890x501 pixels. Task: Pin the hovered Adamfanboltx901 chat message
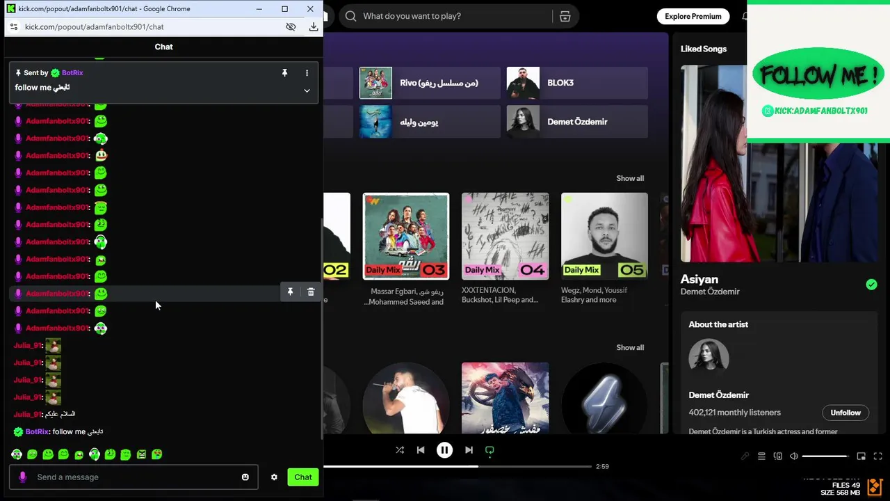(x=290, y=292)
